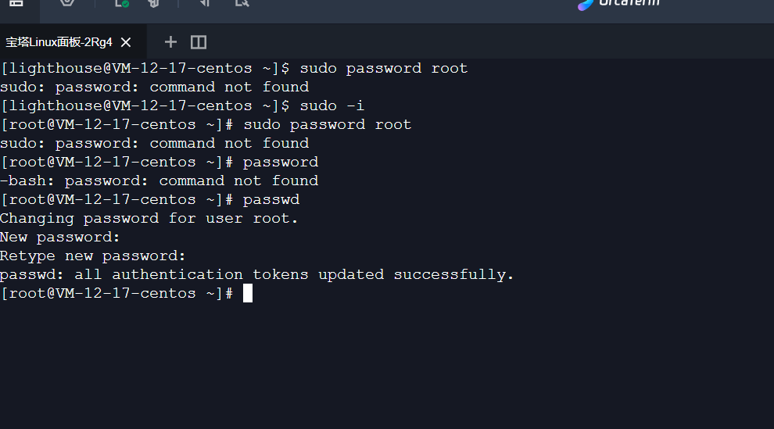Open a new terminal tab with plus
The width and height of the screenshot is (774, 429).
(170, 42)
